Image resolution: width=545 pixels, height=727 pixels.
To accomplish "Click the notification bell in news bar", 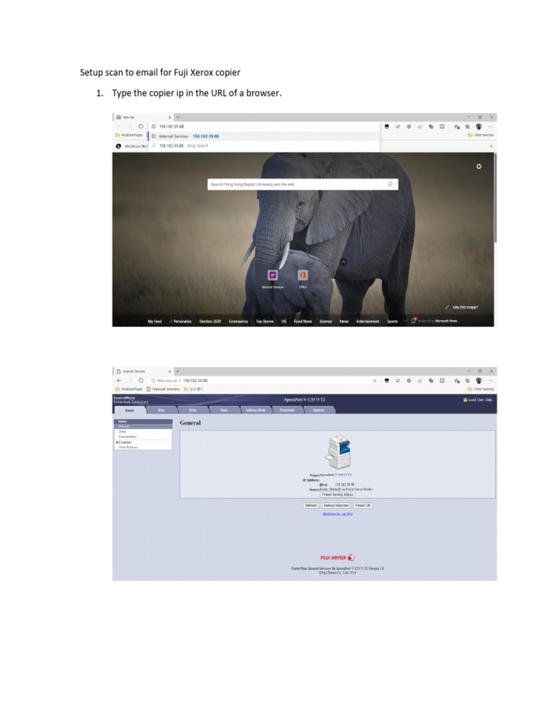I will [x=414, y=320].
